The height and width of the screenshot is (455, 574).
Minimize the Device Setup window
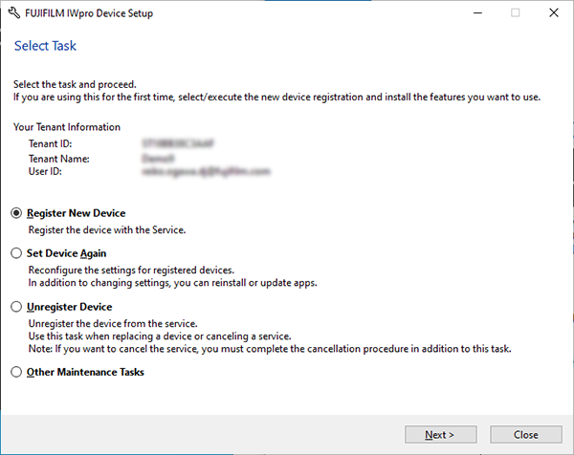point(477,12)
